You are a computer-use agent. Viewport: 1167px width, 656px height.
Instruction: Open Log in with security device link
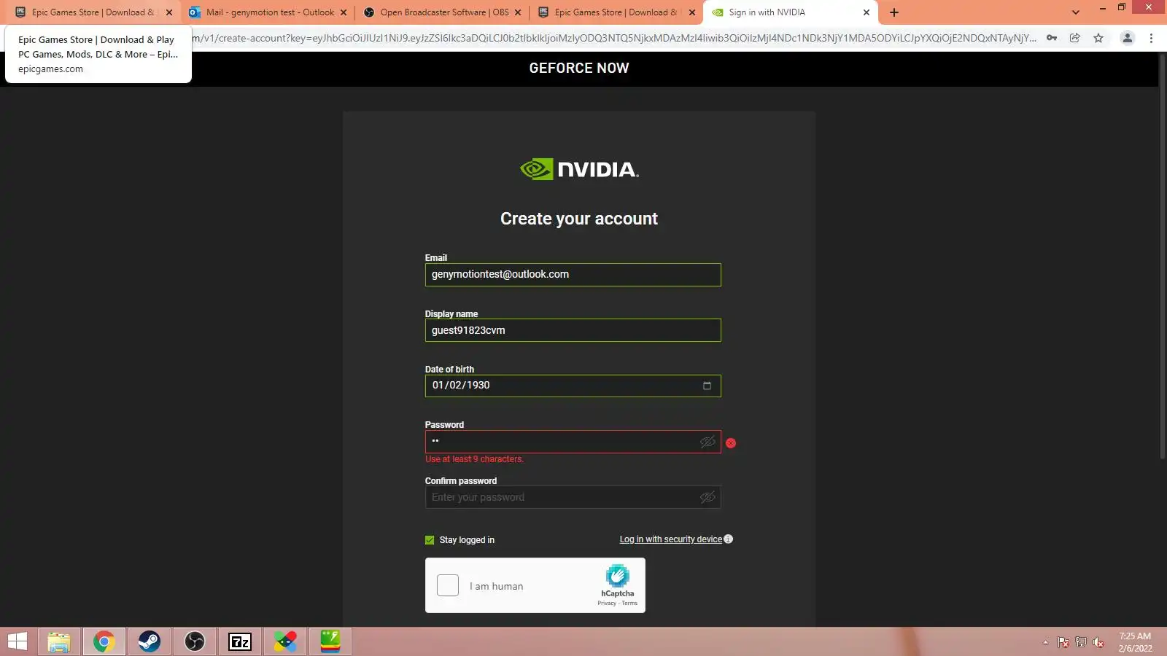671,539
